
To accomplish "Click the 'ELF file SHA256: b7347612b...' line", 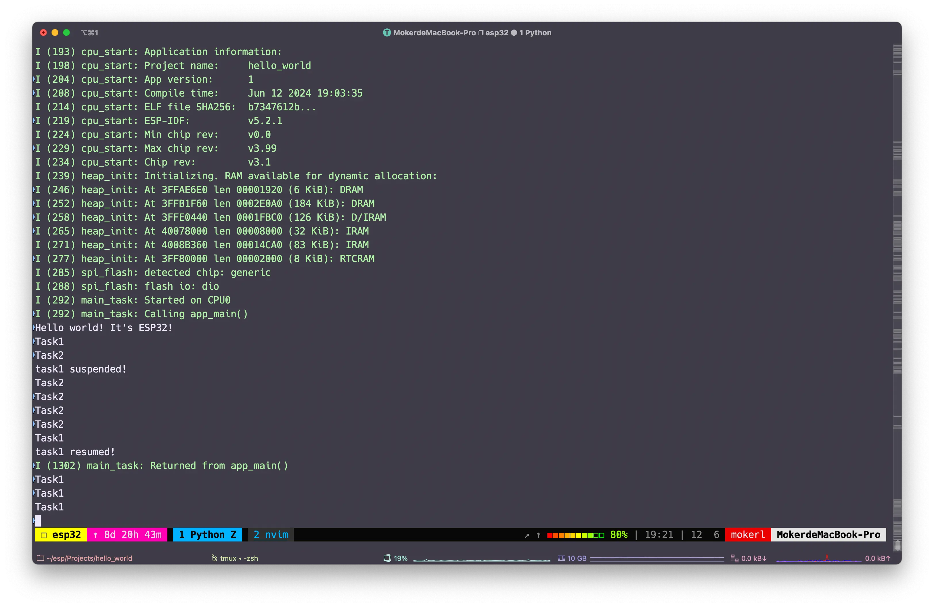I will [x=176, y=107].
